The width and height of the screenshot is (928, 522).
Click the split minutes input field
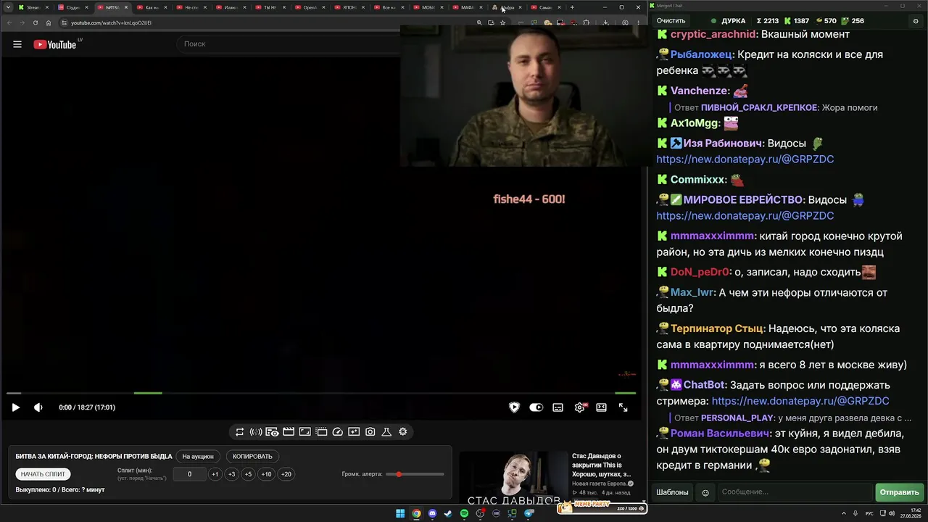pyautogui.click(x=189, y=474)
